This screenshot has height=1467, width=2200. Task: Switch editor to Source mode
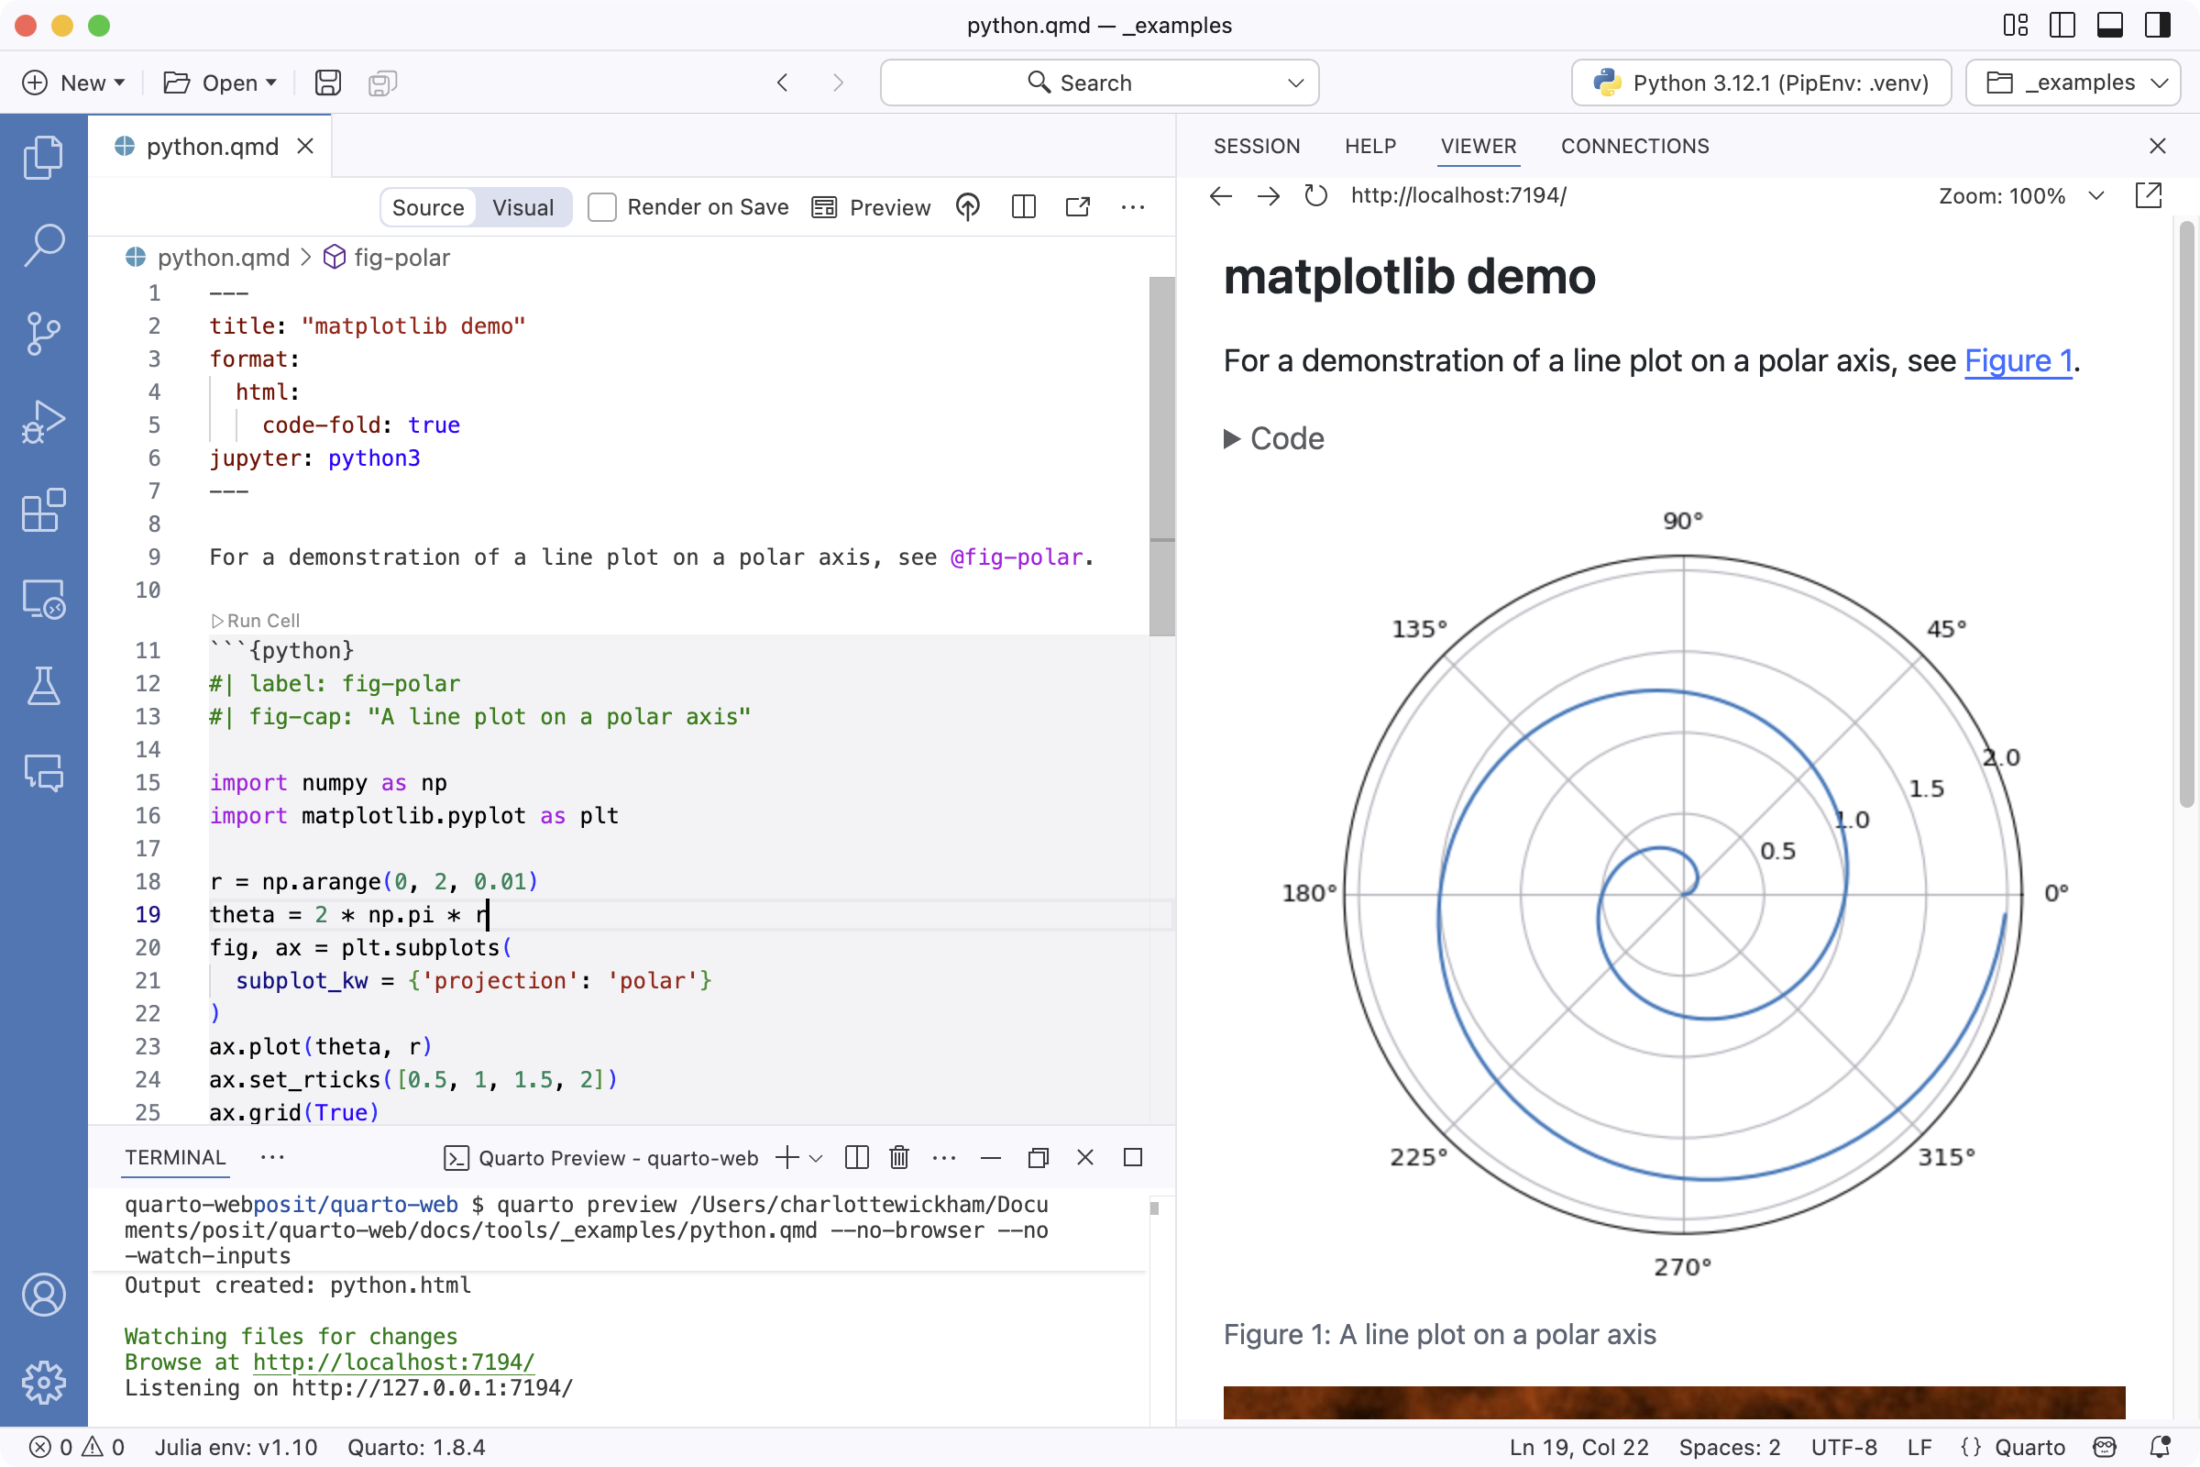(427, 208)
